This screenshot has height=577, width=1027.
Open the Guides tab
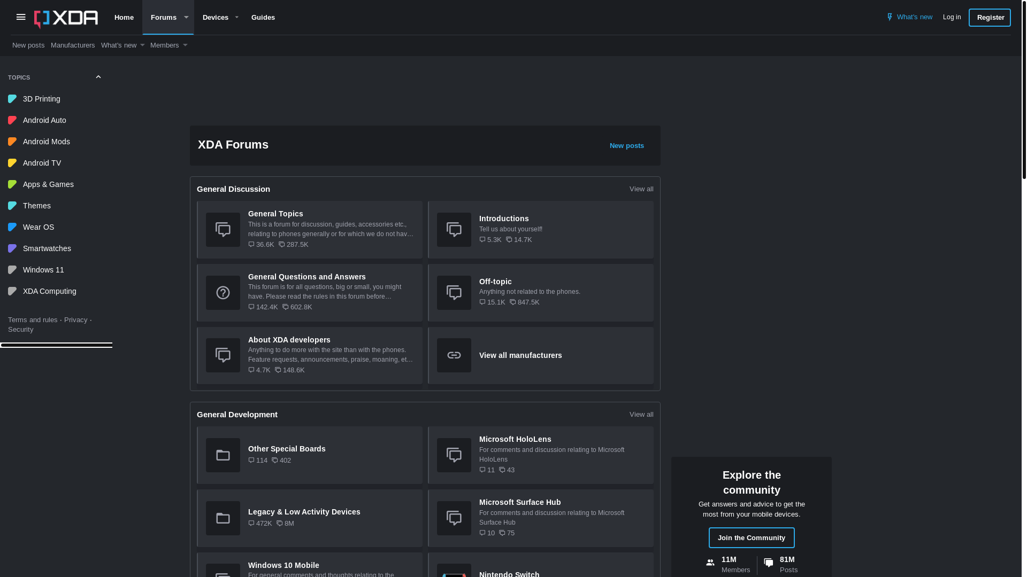click(x=263, y=18)
